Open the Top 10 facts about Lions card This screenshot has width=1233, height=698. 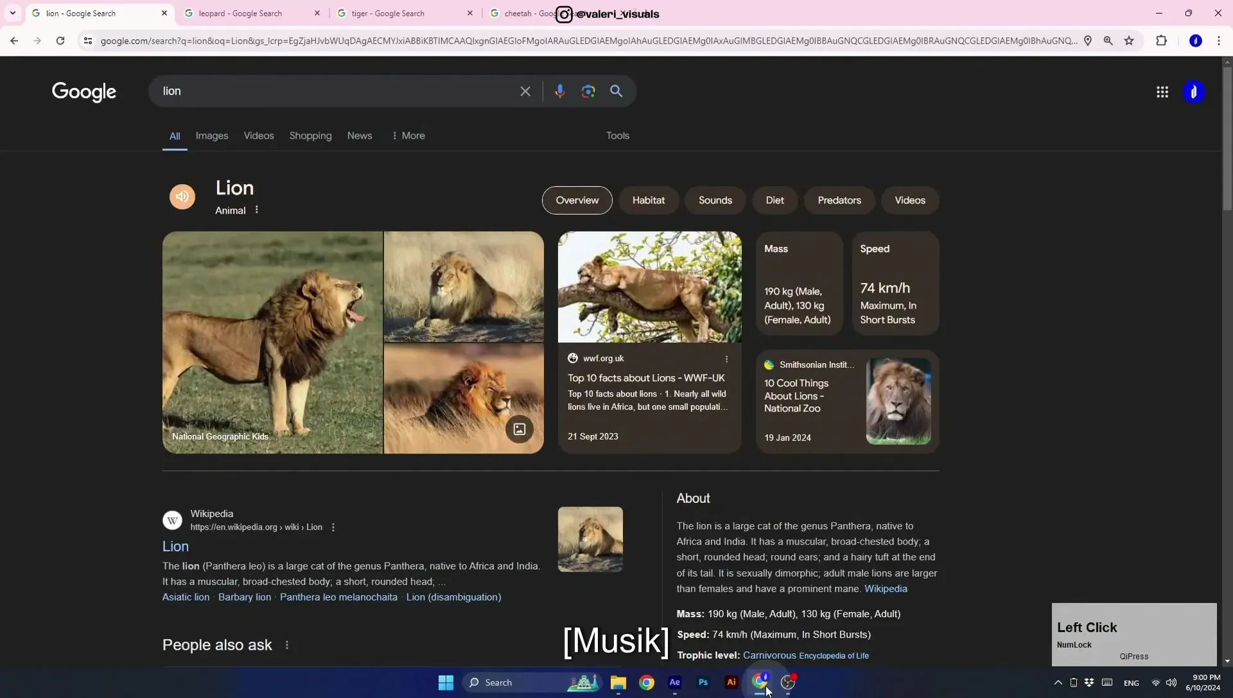click(649, 343)
